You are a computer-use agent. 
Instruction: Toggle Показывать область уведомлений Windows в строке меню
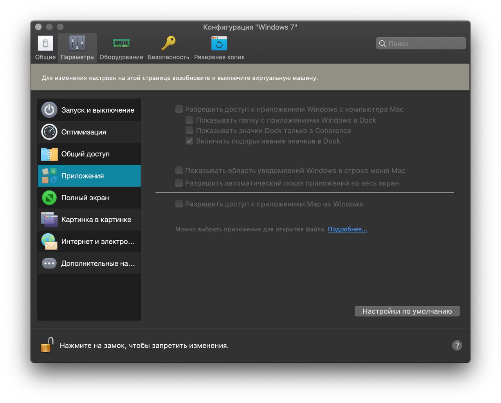click(x=179, y=170)
